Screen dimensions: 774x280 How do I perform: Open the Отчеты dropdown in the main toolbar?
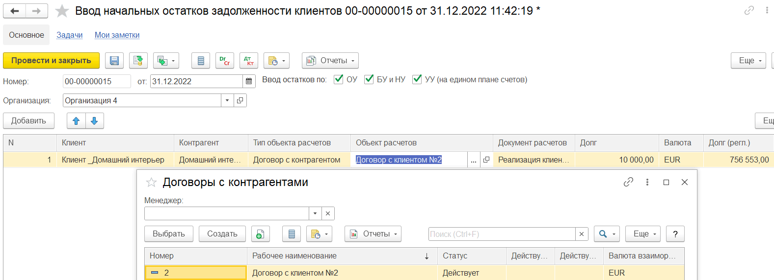330,61
